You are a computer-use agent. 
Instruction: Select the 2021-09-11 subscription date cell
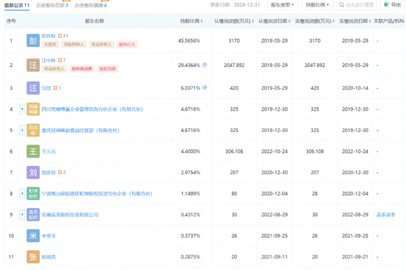(274, 257)
